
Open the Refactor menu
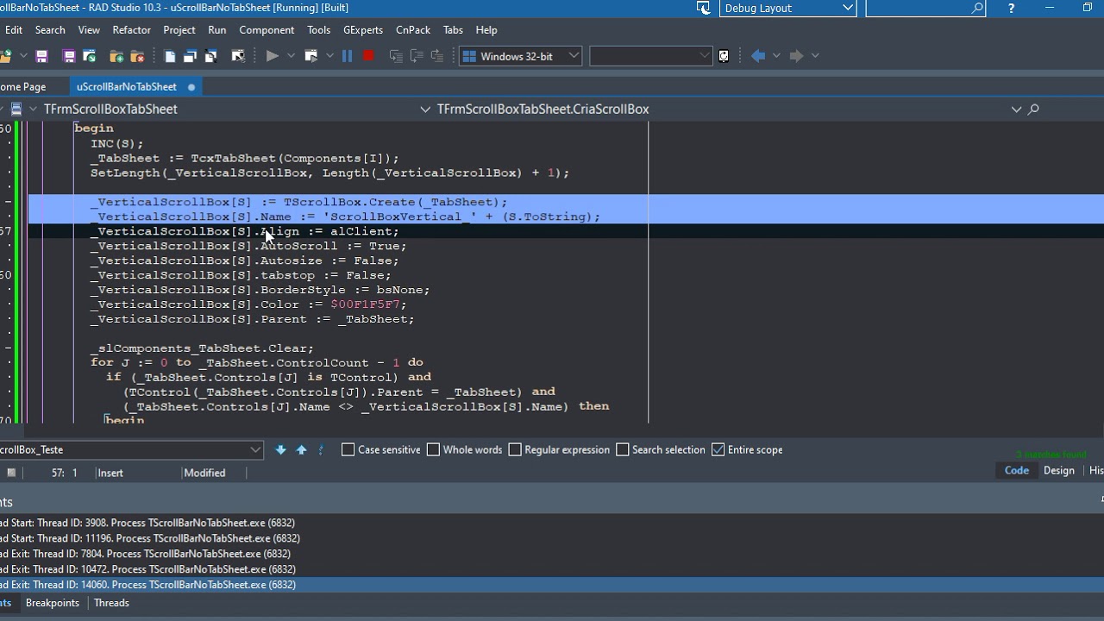coord(131,30)
